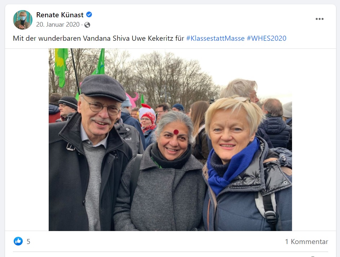340x257 pixels.
Task: Open the #WHES2020 hashtag
Action: click(266, 38)
